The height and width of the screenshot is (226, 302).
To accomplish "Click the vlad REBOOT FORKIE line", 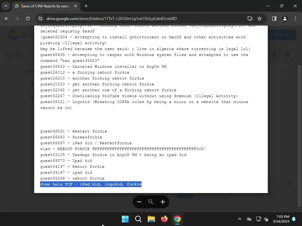I will [123, 149].
